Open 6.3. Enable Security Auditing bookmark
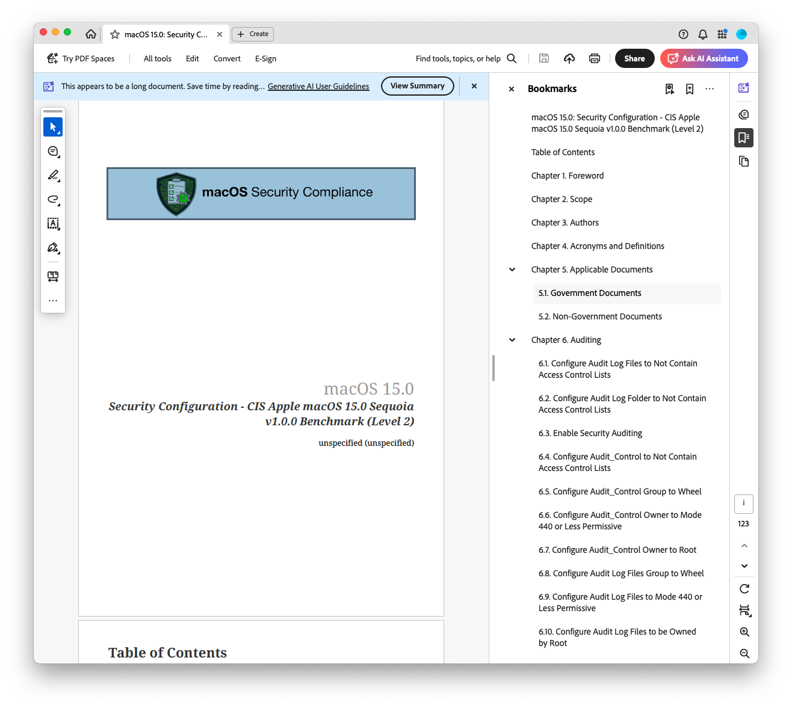The image size is (792, 708). point(590,433)
